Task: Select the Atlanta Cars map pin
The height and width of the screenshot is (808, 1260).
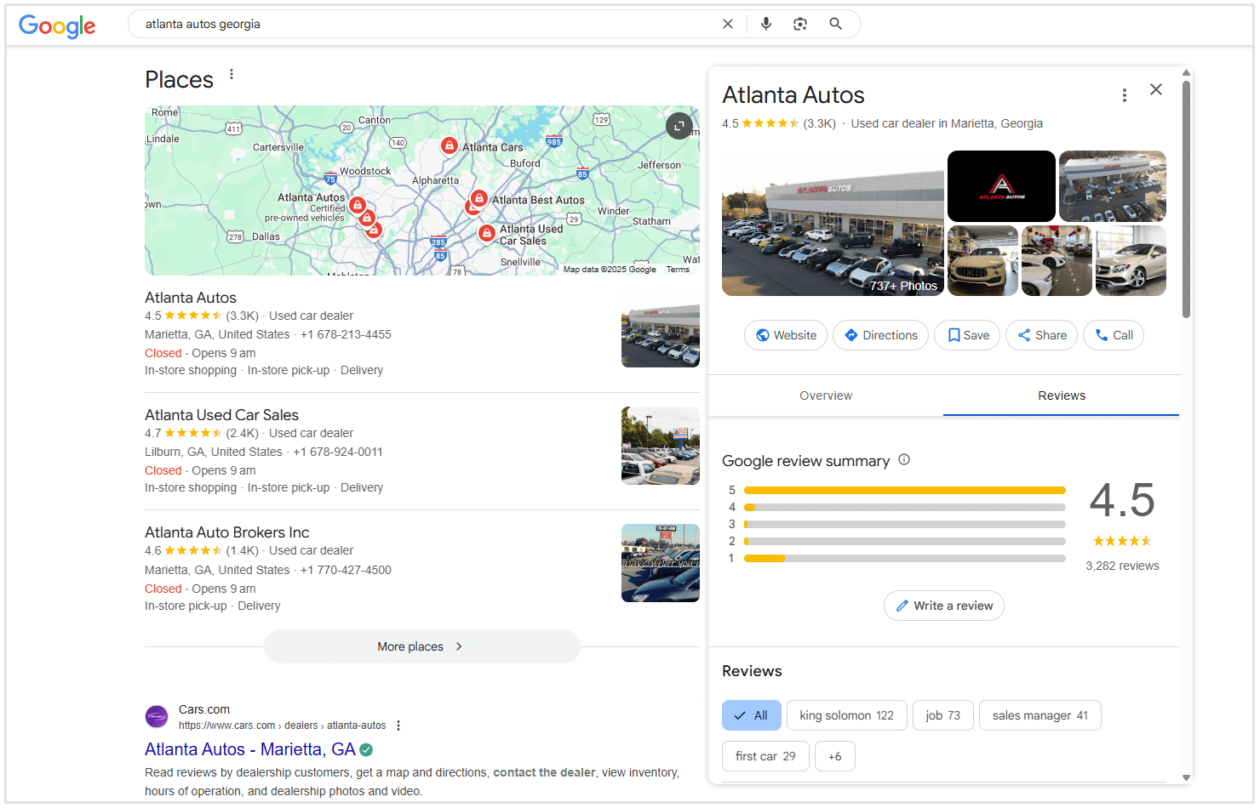Action: (450, 145)
